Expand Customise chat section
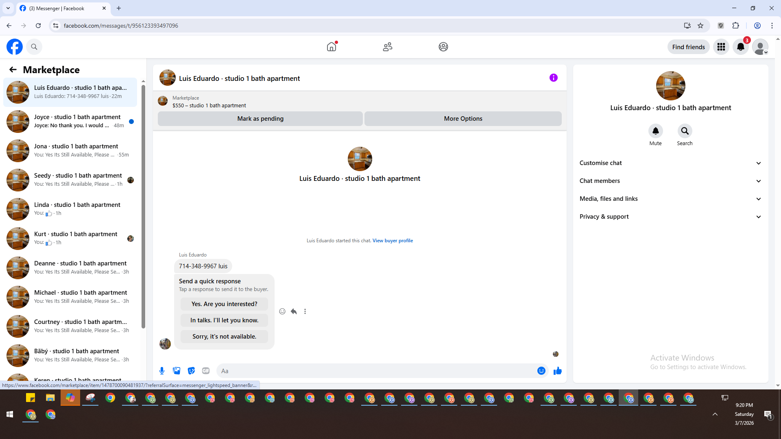This screenshot has width=781, height=439. [671, 163]
